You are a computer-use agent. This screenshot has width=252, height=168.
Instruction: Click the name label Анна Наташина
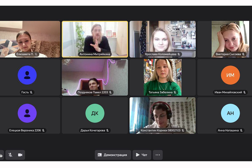click(228, 130)
